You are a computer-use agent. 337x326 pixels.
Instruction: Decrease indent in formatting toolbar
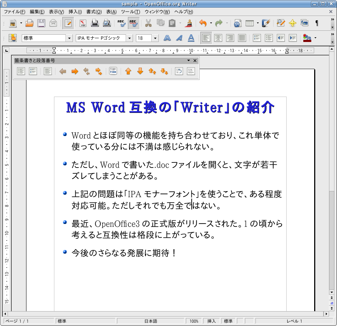[x=281, y=38]
